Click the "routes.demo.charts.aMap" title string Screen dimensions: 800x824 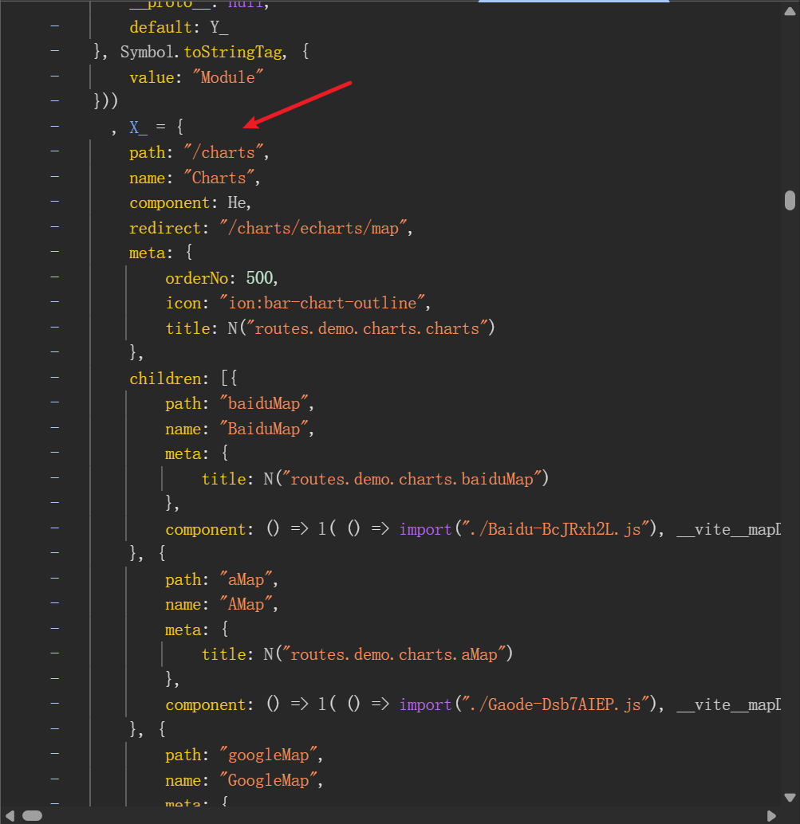(394, 654)
